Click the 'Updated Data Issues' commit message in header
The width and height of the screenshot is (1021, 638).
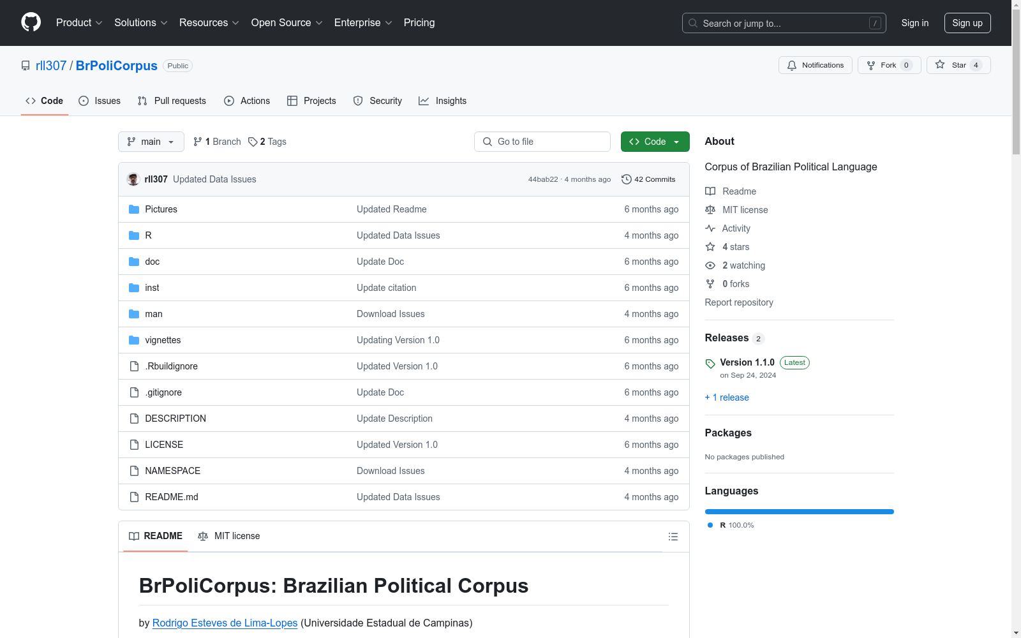click(214, 179)
